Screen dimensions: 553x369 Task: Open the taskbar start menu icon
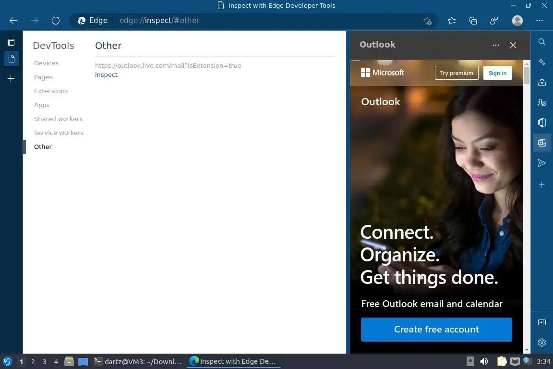tap(8, 362)
